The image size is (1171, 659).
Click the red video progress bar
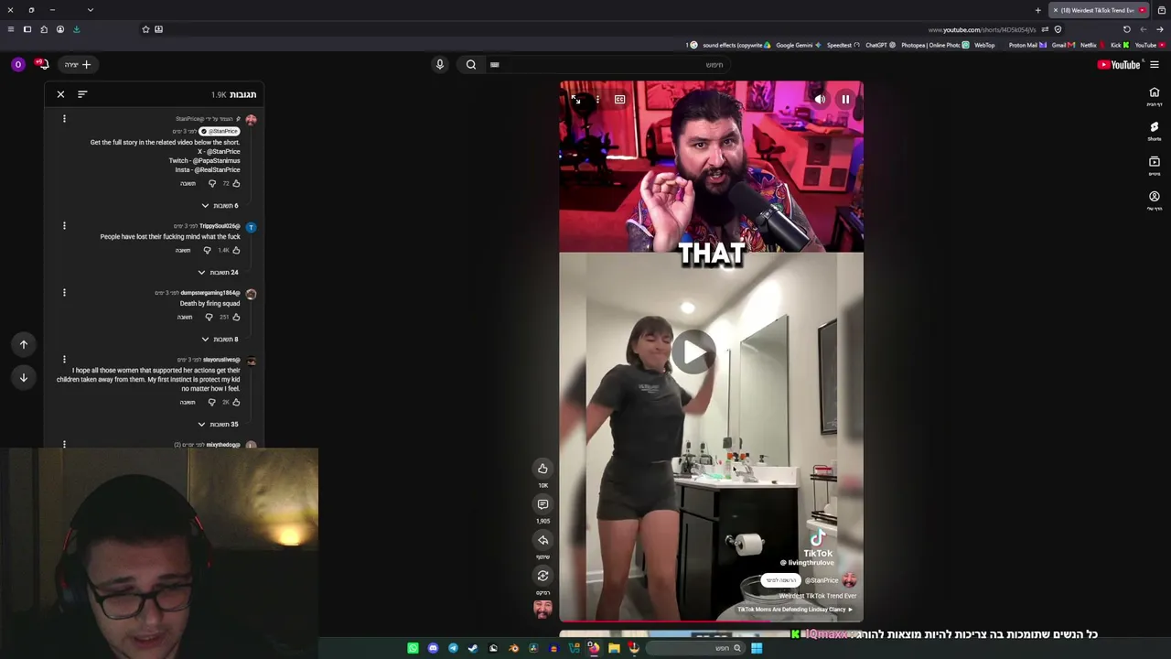[711, 621]
